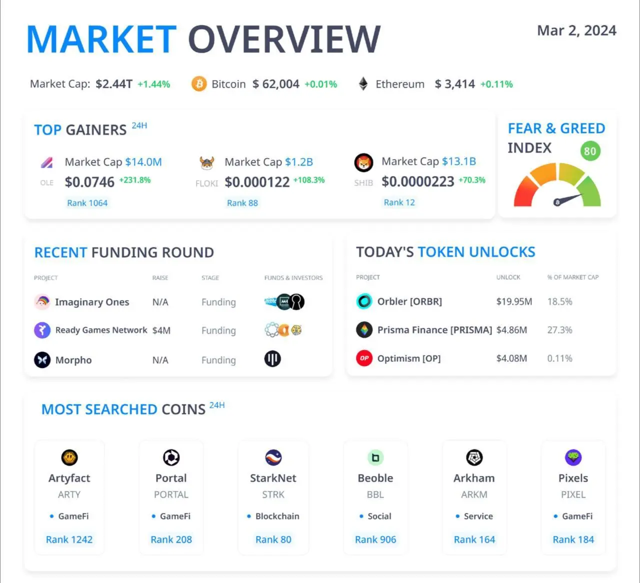Click the Arkham pentagon icon
Viewport: 640px width, 583px height.
[x=474, y=457]
